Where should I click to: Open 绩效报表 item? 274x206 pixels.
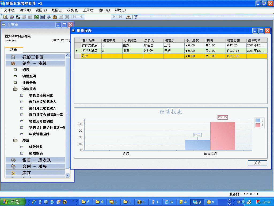(x=36, y=153)
